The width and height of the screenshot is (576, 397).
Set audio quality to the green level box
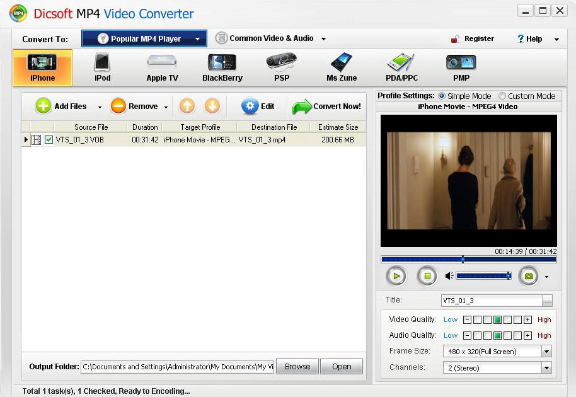tap(497, 336)
